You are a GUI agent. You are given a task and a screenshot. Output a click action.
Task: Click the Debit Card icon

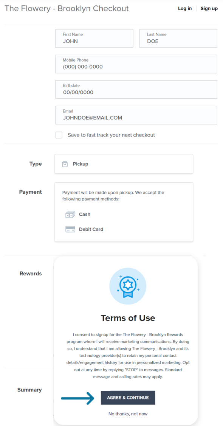pyautogui.click(x=70, y=229)
